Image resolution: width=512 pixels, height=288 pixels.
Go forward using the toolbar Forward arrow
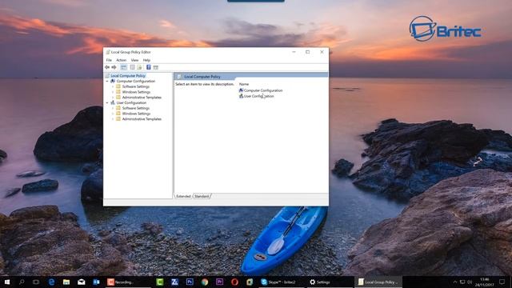pyautogui.click(x=114, y=67)
